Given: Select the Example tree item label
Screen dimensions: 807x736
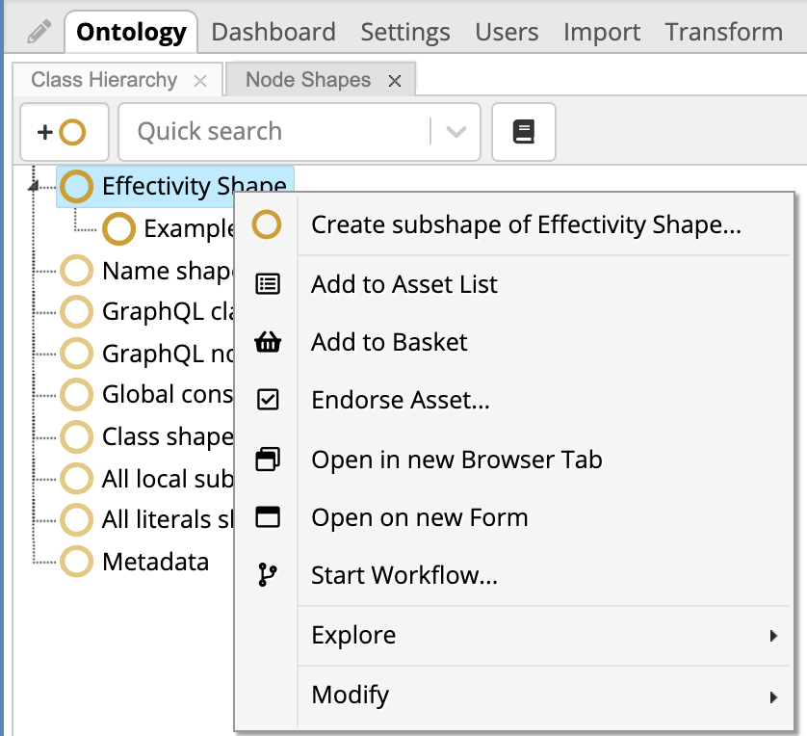Looking at the screenshot, I should [189, 228].
